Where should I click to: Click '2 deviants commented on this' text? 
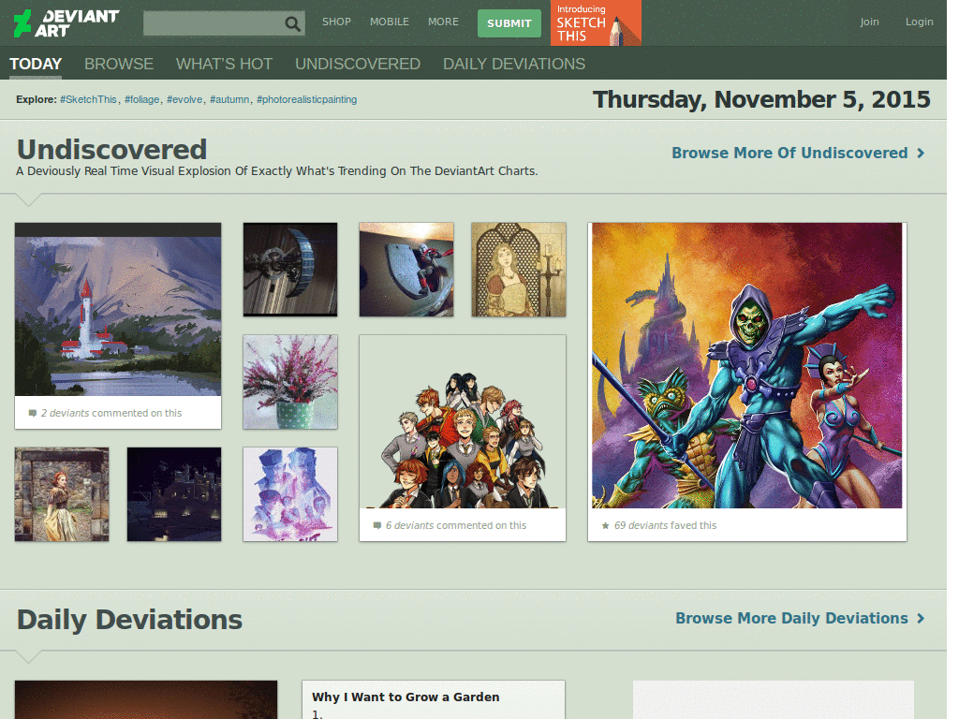pos(111,413)
